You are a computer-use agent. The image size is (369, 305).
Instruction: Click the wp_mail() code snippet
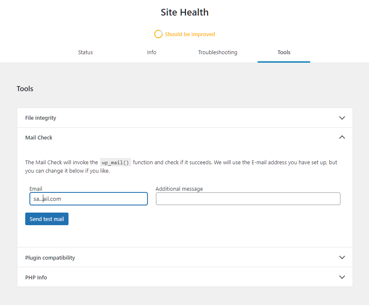point(115,163)
